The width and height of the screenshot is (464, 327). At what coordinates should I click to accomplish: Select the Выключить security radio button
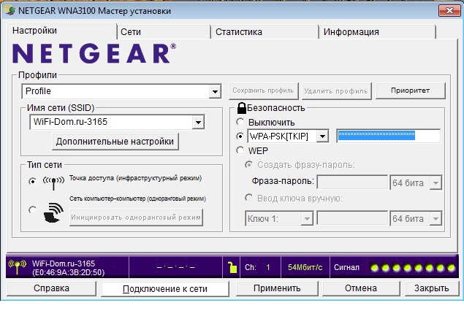pos(240,122)
